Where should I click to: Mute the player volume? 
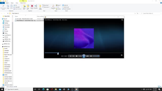91,56
